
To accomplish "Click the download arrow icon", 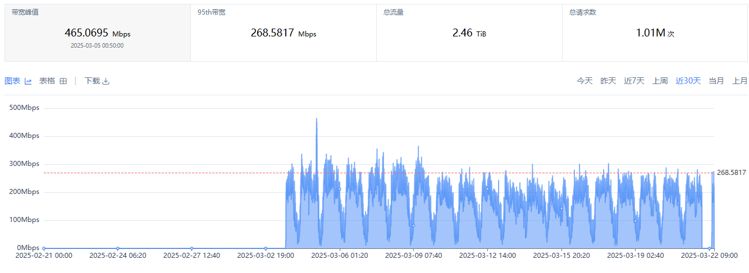I will (106, 81).
